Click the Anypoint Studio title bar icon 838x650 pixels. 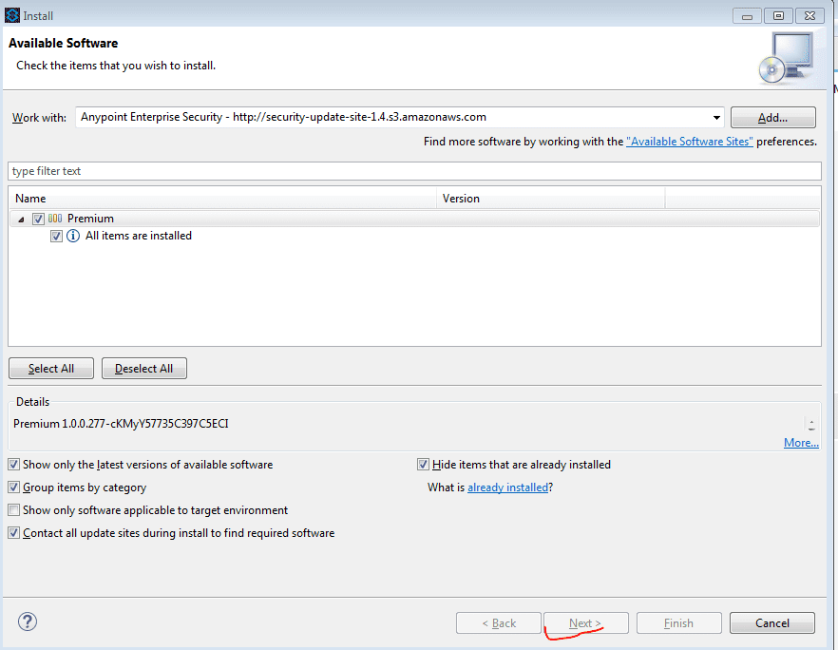click(x=11, y=15)
